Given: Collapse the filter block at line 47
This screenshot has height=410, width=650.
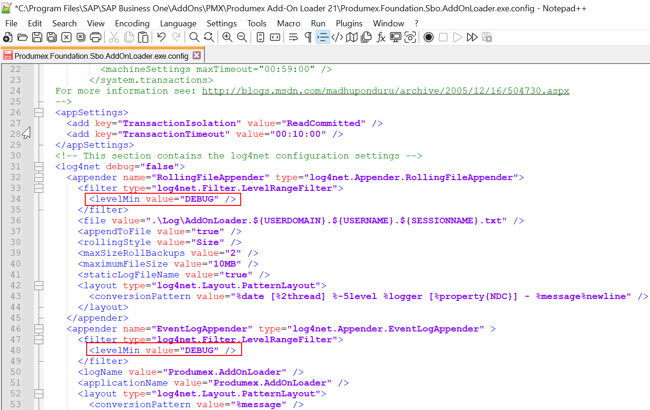Looking at the screenshot, I should (x=39, y=339).
